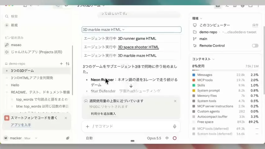Select このコンピューター environment
265x149 pixels.
click(x=215, y=25)
